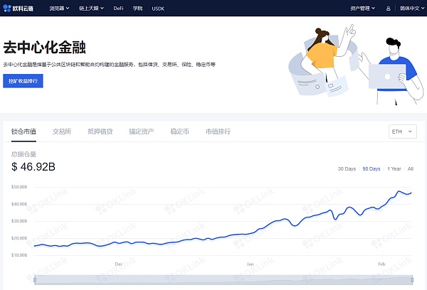Click the 挖矿收益排行 button
Image resolution: width=427 pixels, height=290 pixels.
(23, 82)
